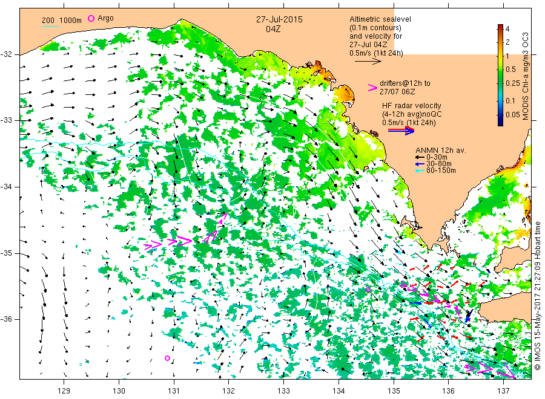Click the '27-Jul 04Z' legend text
Screen dimensions: 545x399
(x=368, y=45)
